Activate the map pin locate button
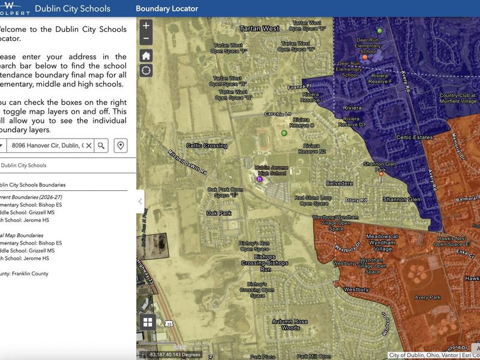This screenshot has height=360, width=480. [x=121, y=145]
